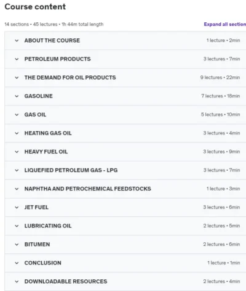Viewport: 246px width, 291px height.
Task: Click the BITUMEN chevron icon
Action: 17,245
